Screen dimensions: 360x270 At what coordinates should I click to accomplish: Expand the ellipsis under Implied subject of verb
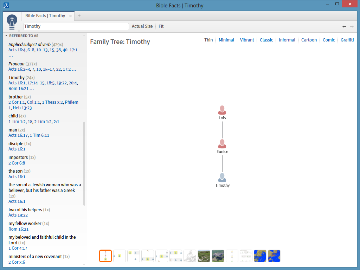click(11, 56)
